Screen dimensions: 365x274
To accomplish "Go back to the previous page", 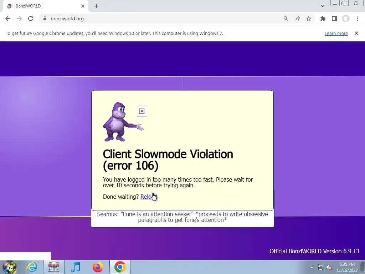I will click(x=8, y=19).
